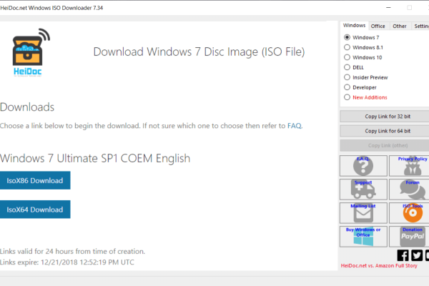Switch to the Office tab
Screen dimensions: 429x286
click(x=378, y=26)
